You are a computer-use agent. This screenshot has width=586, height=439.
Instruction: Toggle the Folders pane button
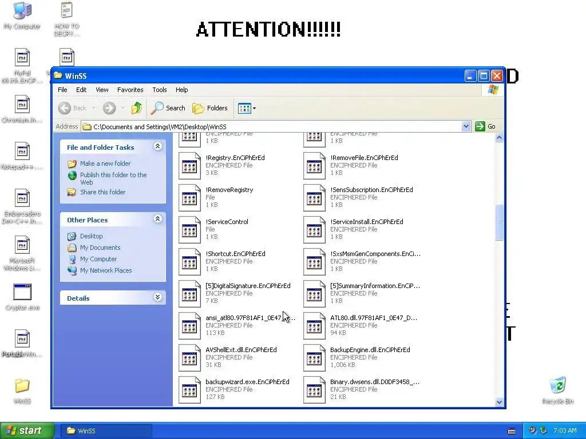[210, 108]
